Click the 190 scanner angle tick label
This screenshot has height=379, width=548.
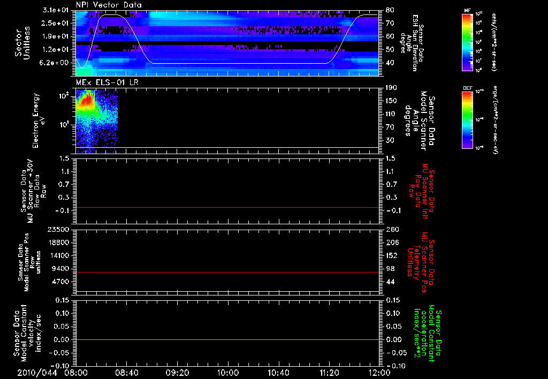392,88
